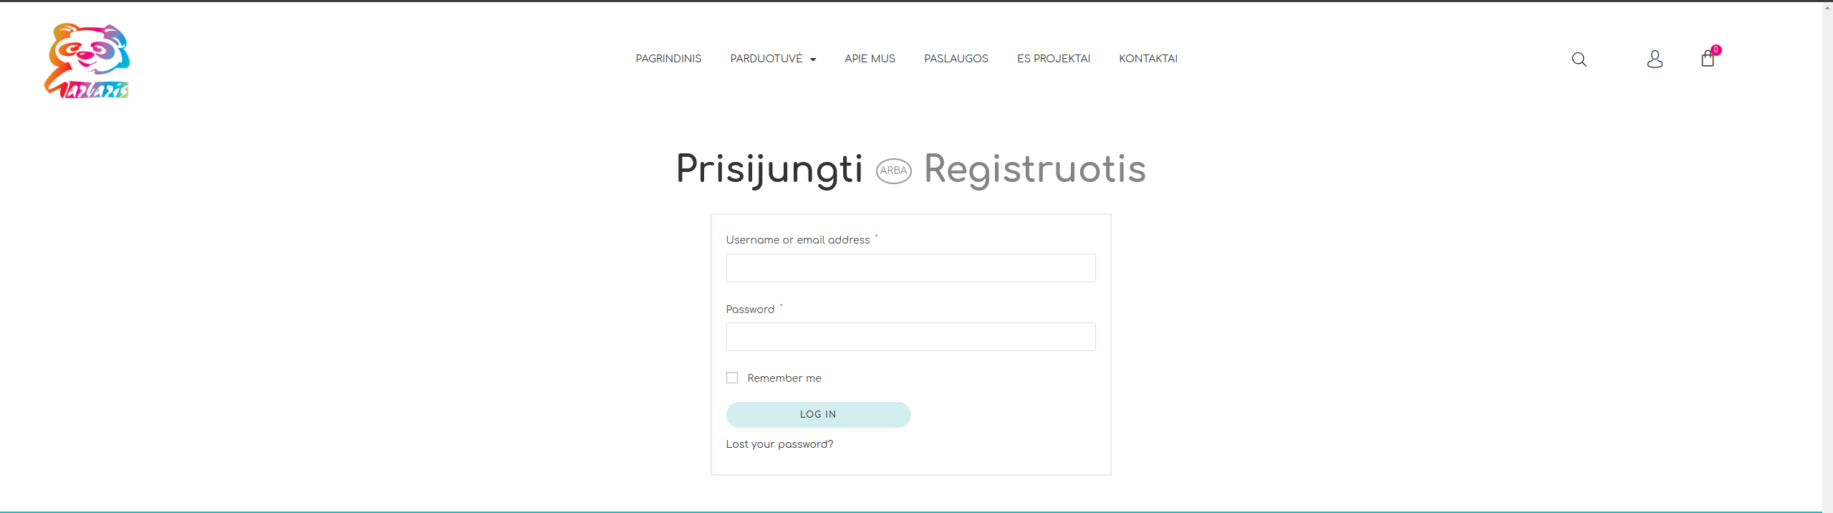Go to Pagrindinis page
This screenshot has width=1833, height=513.
click(x=668, y=59)
